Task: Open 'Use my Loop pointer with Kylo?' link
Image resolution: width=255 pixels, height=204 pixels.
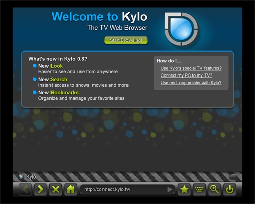Action: click(x=191, y=83)
